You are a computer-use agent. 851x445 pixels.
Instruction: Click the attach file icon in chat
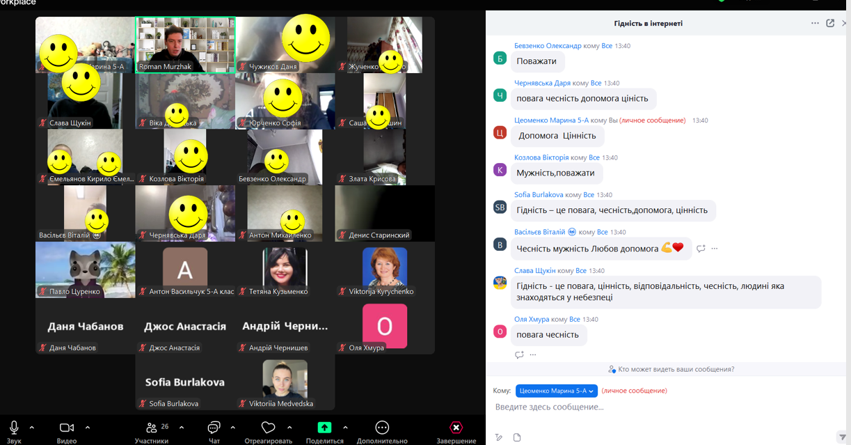pos(517,437)
